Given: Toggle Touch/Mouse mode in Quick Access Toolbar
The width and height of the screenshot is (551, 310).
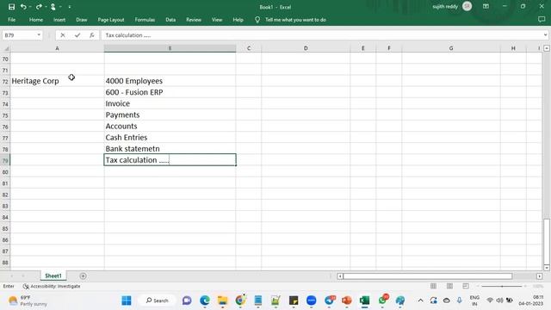Looking at the screenshot, I should pos(53,7).
